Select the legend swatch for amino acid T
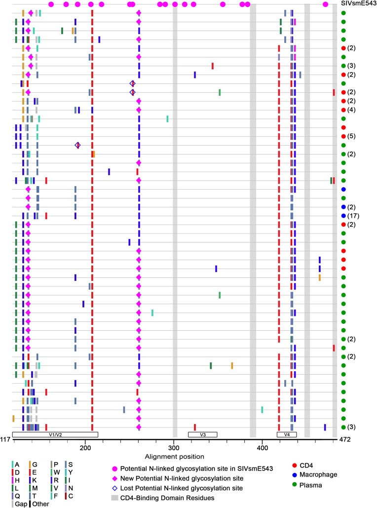This screenshot has height=508, width=377. point(30,496)
